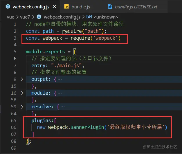Viewport: 182px width, 154px height.
Task: Click the folded ellipsis after resolve: {
Action: 63,107
